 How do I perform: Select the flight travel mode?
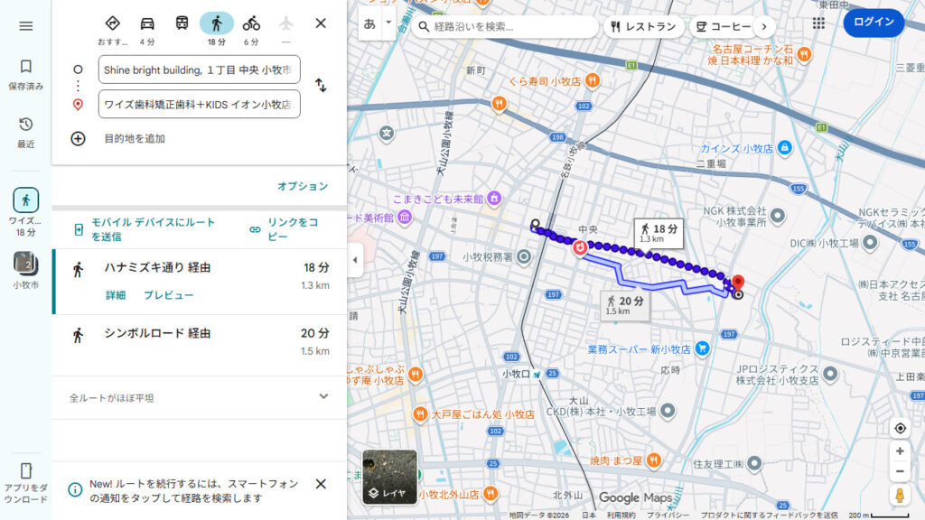[x=286, y=30]
